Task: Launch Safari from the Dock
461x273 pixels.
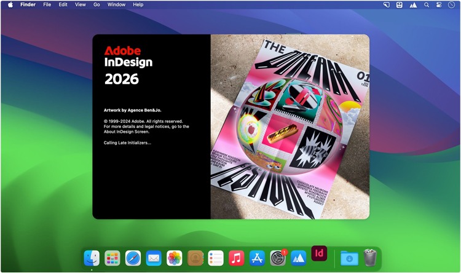Action: point(133,258)
